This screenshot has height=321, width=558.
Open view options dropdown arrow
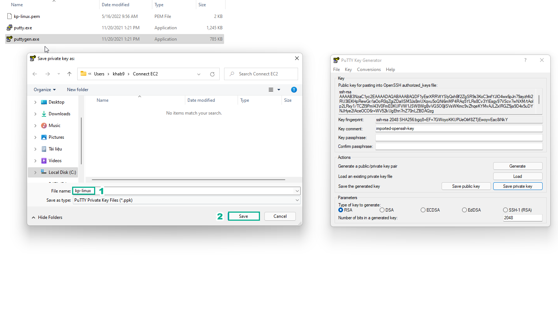pos(279,90)
